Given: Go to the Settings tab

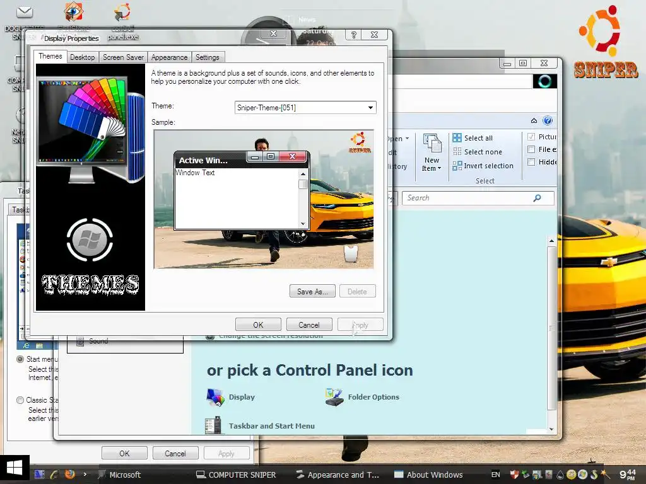Looking at the screenshot, I should click(x=207, y=57).
